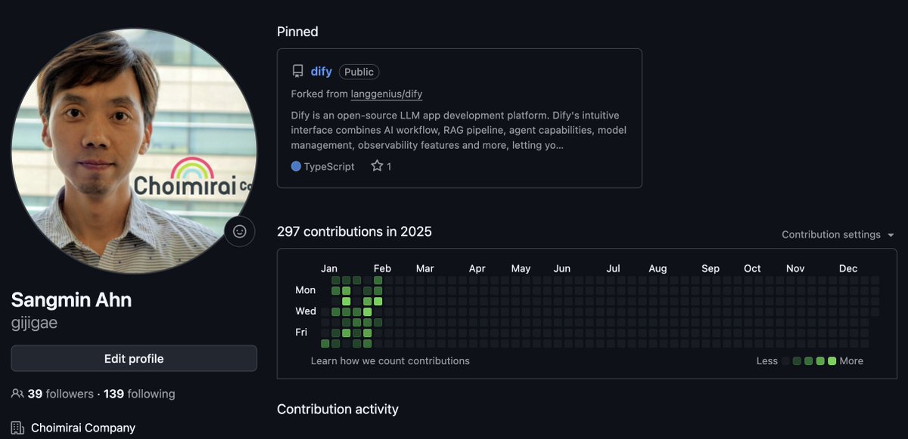Click the star icon on dify card
The height and width of the screenshot is (439, 908).
click(377, 166)
